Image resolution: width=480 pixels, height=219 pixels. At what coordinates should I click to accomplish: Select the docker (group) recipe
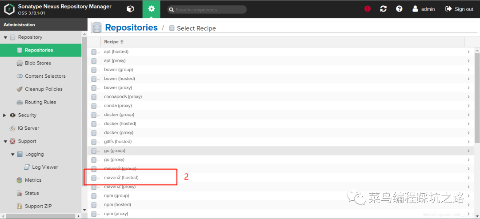click(x=281, y=115)
